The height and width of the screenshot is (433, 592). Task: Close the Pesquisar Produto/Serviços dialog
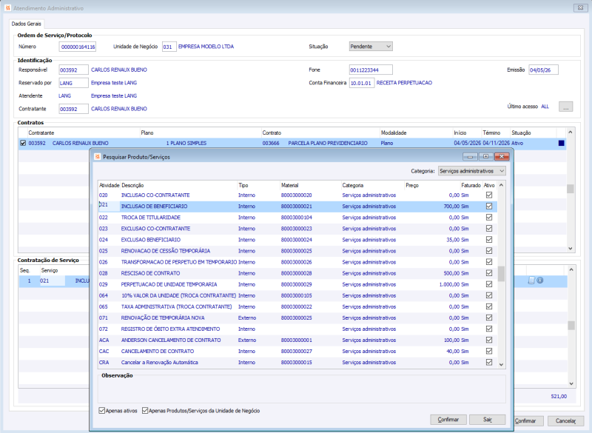click(502, 157)
